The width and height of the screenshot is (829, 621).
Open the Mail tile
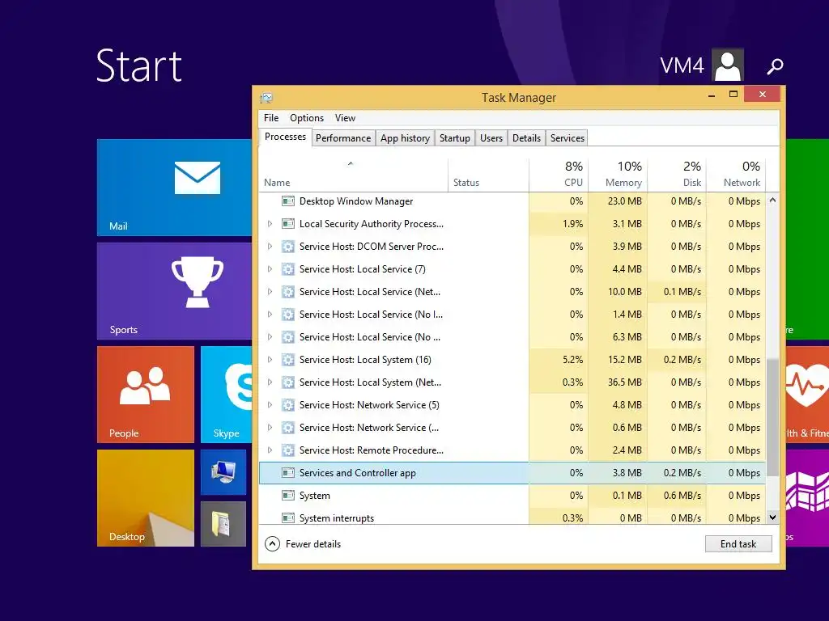(175, 187)
